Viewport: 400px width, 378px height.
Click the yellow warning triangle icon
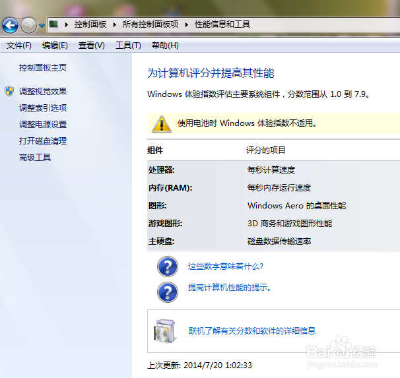(x=162, y=124)
